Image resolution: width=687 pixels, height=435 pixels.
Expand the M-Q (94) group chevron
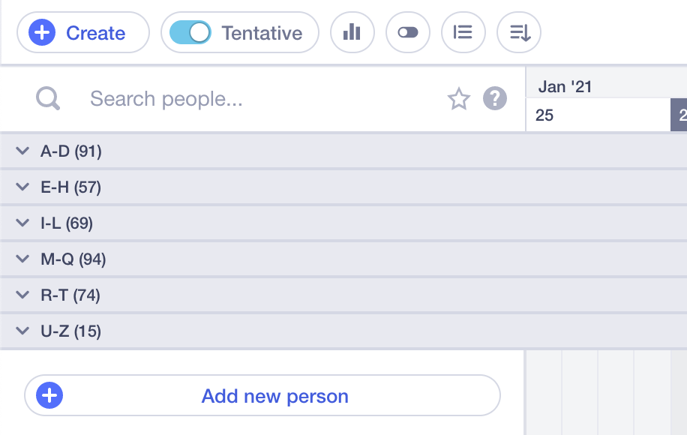click(x=22, y=259)
